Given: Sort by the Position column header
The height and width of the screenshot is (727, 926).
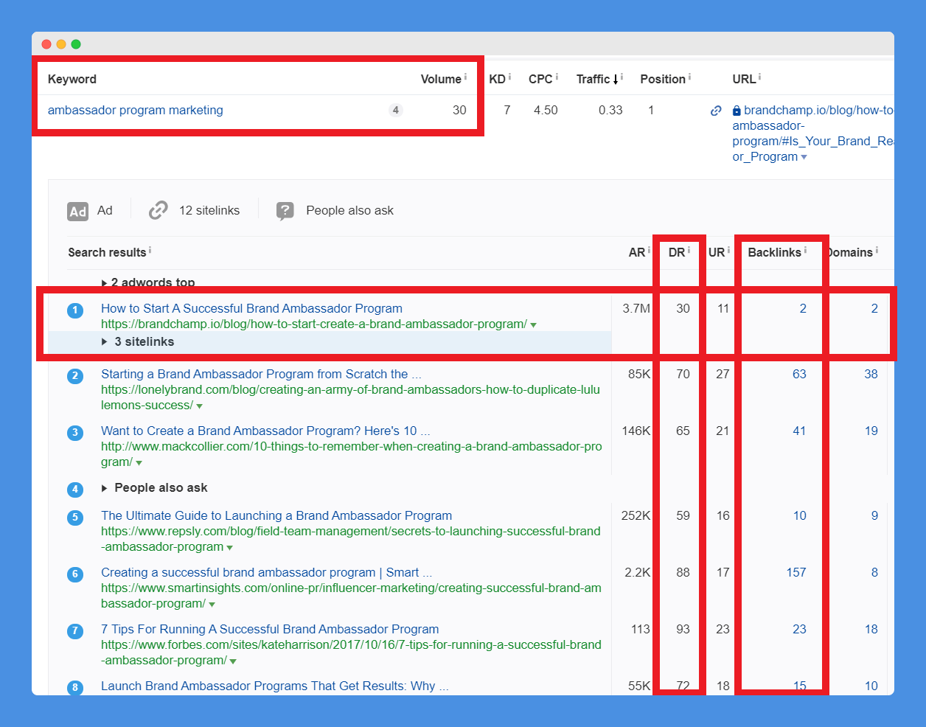Looking at the screenshot, I should point(663,79).
